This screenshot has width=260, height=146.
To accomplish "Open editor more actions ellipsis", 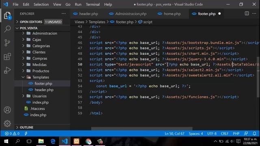I will pyautogui.click(x=254, y=13).
